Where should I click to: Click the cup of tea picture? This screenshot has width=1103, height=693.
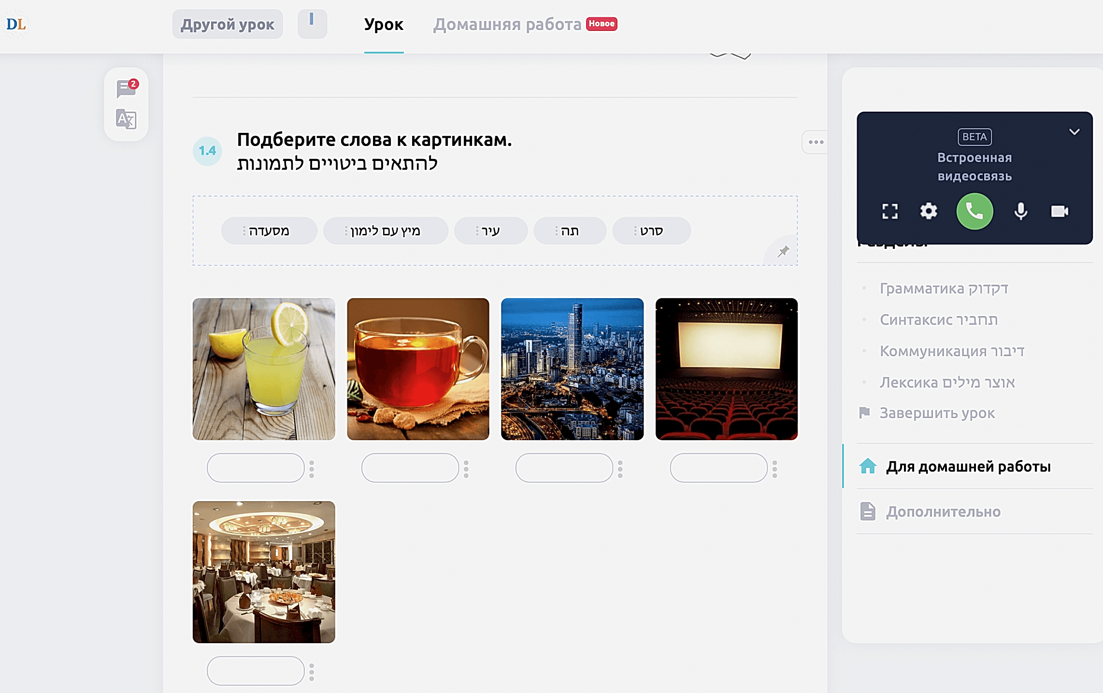(x=418, y=369)
